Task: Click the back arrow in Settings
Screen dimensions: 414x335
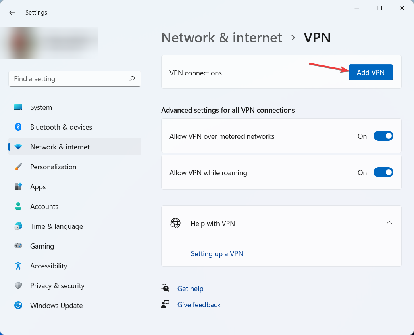Action: pyautogui.click(x=12, y=13)
